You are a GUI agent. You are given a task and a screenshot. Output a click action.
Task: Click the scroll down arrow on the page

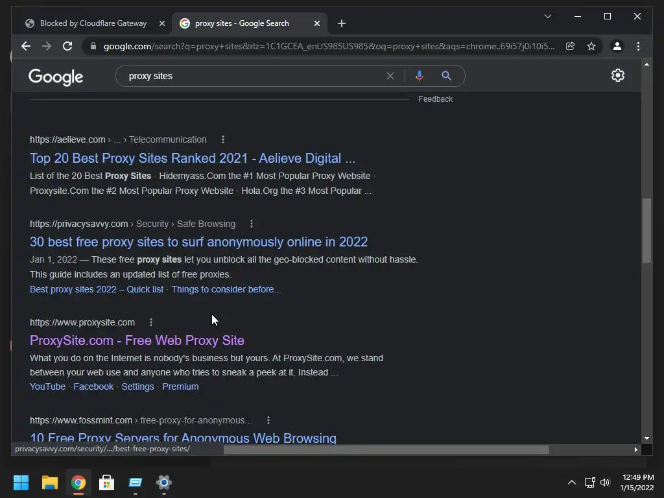[x=646, y=438]
